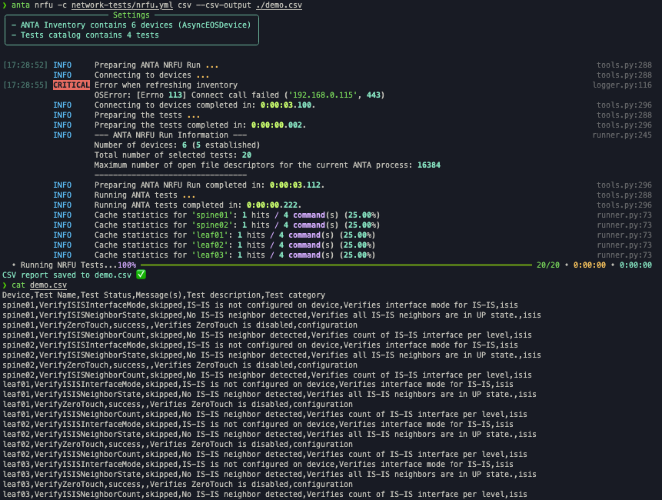Open the runner.py:245 source reference
The width and height of the screenshot is (662, 500).
(621, 135)
